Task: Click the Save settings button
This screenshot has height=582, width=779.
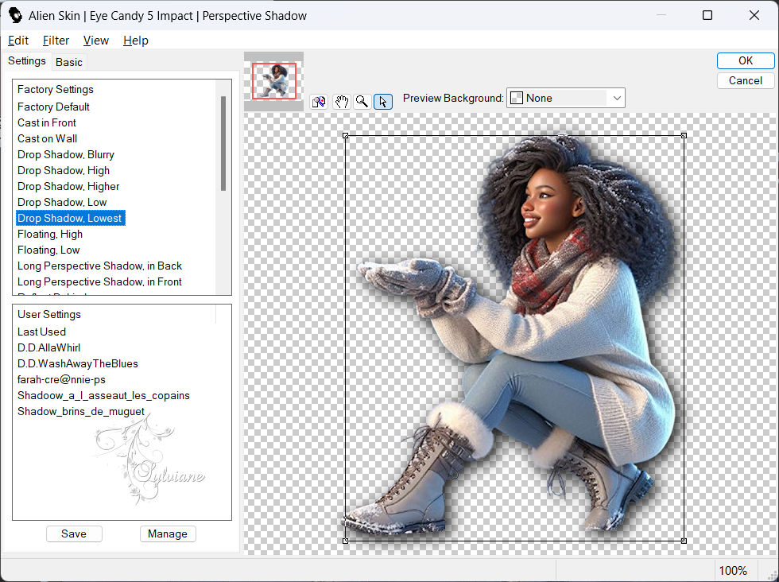Action: 74,533
